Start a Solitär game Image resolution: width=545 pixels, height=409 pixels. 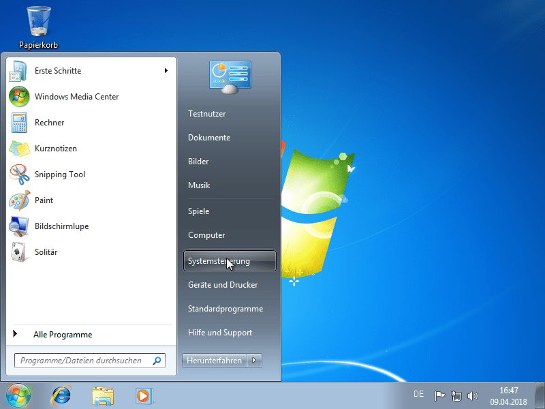tap(46, 252)
